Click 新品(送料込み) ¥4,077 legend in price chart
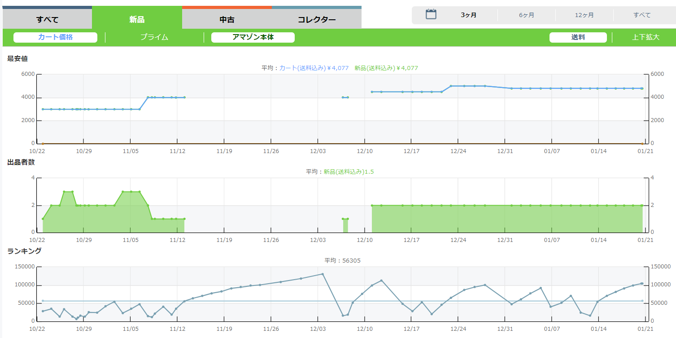The height and width of the screenshot is (338, 676). [x=386, y=68]
